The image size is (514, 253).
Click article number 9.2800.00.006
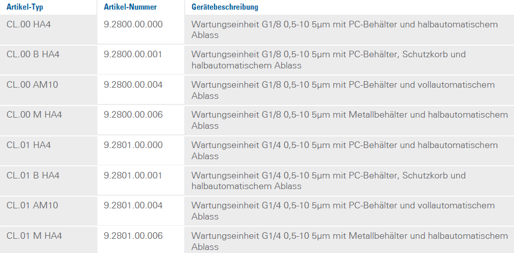pos(133,115)
